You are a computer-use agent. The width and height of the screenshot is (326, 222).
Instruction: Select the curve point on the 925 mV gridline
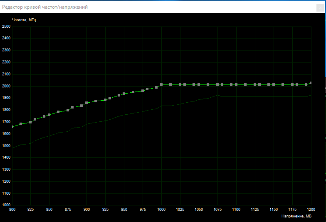click(105, 100)
